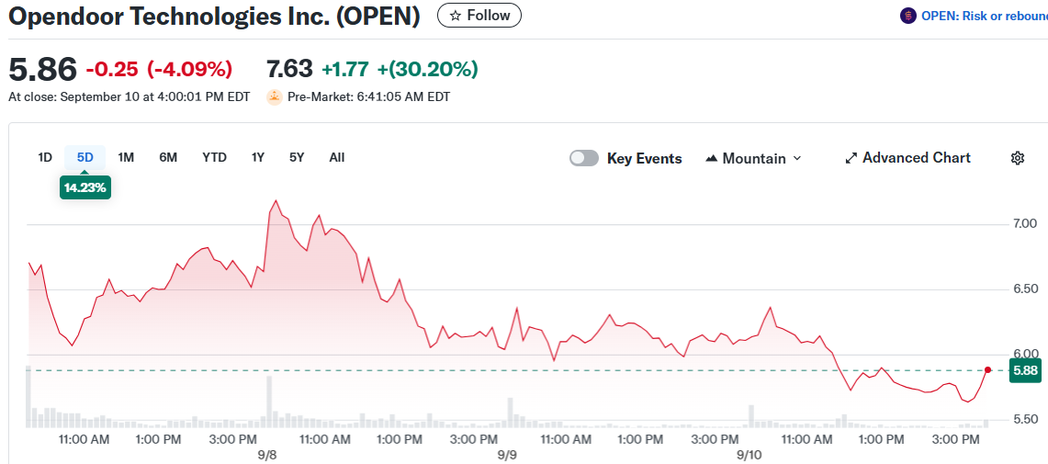Click the purple OPEN analysis icon
The image size is (1048, 464).
907,16
